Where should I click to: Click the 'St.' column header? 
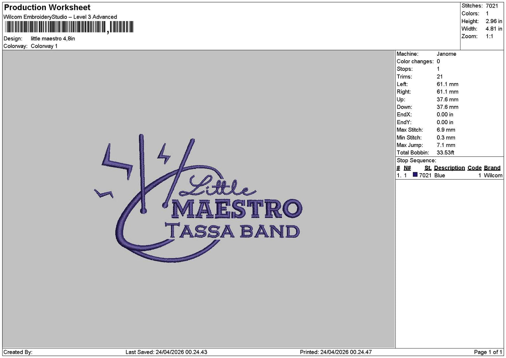(428, 168)
